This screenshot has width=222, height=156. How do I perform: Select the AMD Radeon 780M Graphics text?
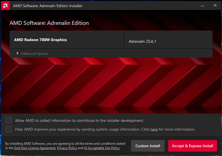tap(40, 40)
